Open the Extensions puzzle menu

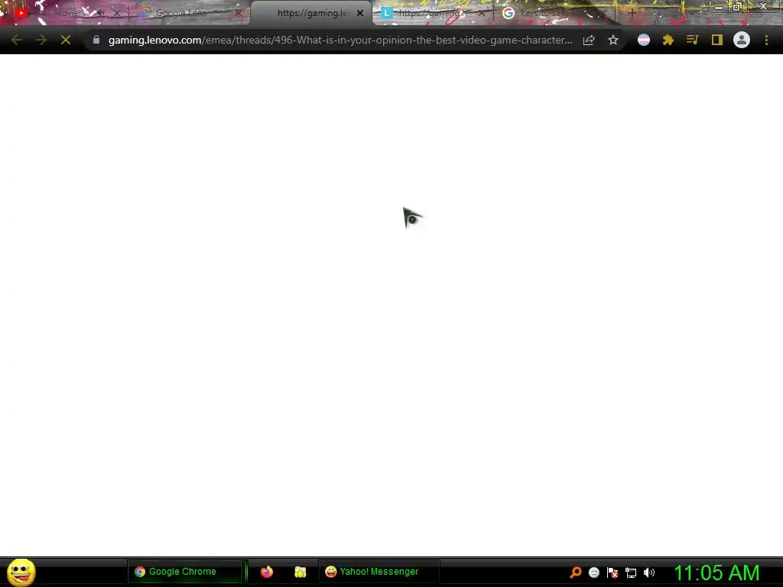pos(668,40)
